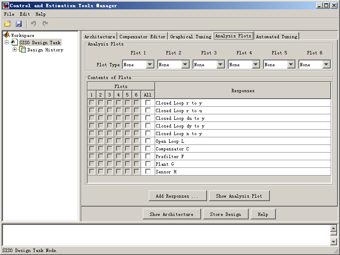Check the All box for Open Loop L

point(148,141)
